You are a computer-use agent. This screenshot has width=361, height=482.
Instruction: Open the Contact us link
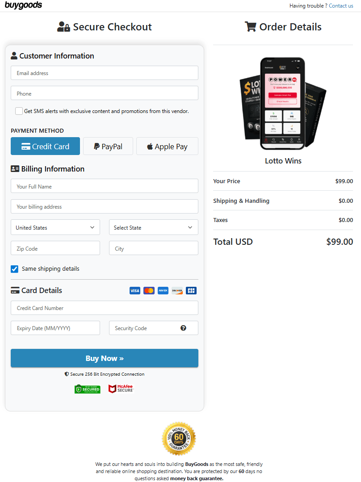click(x=341, y=6)
